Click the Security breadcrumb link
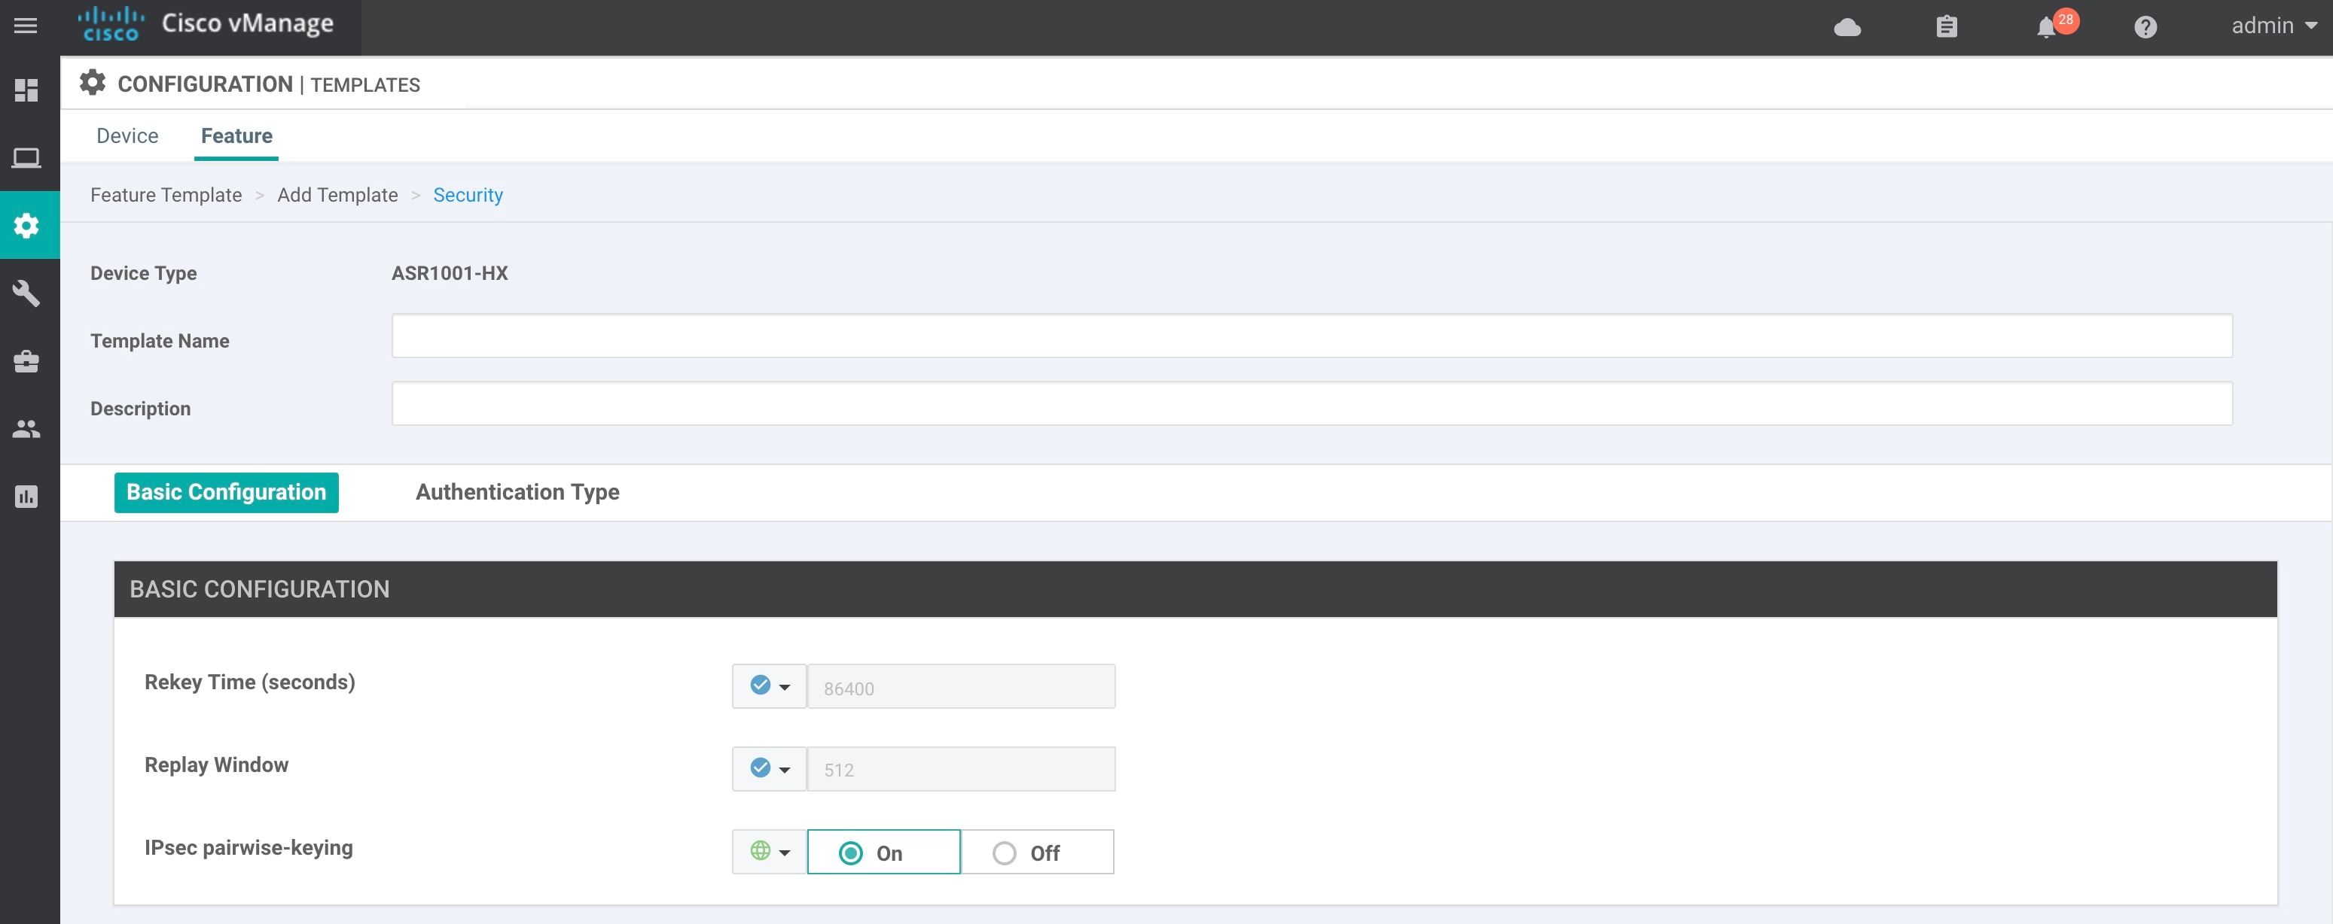 click(468, 195)
